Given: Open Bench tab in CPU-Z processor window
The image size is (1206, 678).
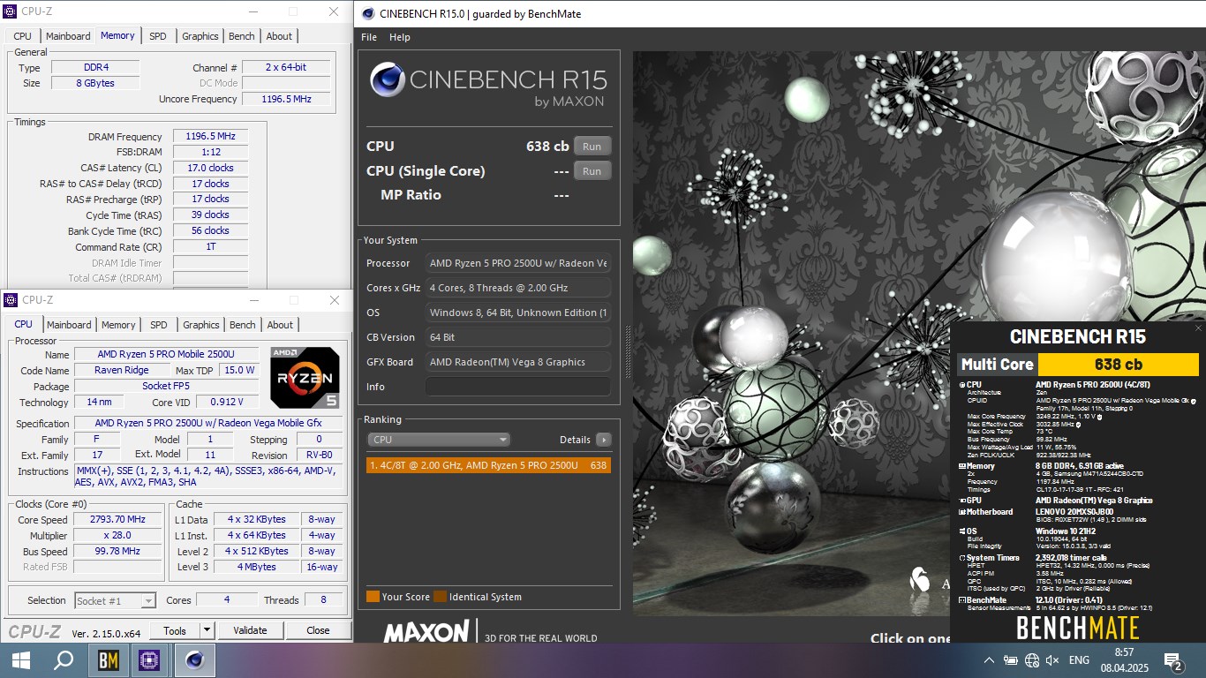Looking at the screenshot, I should pyautogui.click(x=243, y=325).
